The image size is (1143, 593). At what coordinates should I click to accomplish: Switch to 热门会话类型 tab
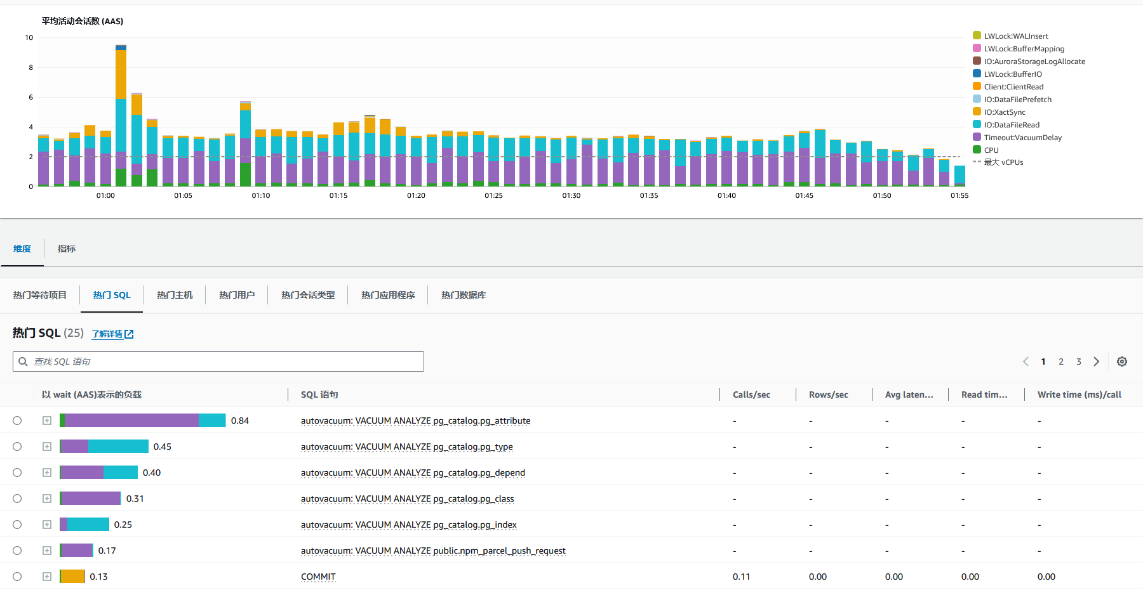(x=308, y=295)
